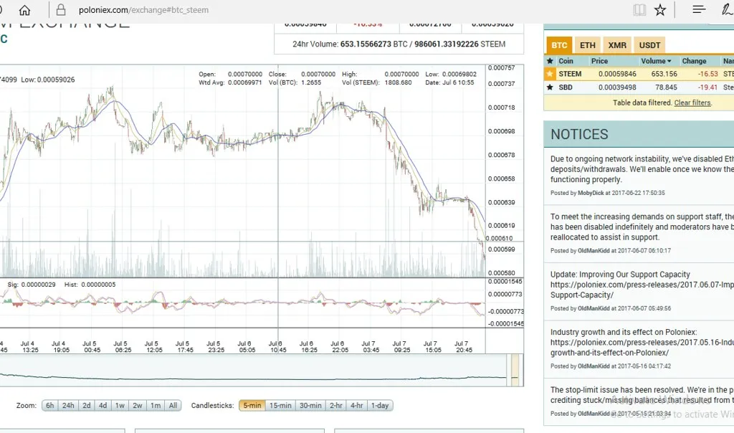Click the SBD price 0.00039498 cell
Image resolution: width=734 pixels, height=433 pixels.
point(617,87)
